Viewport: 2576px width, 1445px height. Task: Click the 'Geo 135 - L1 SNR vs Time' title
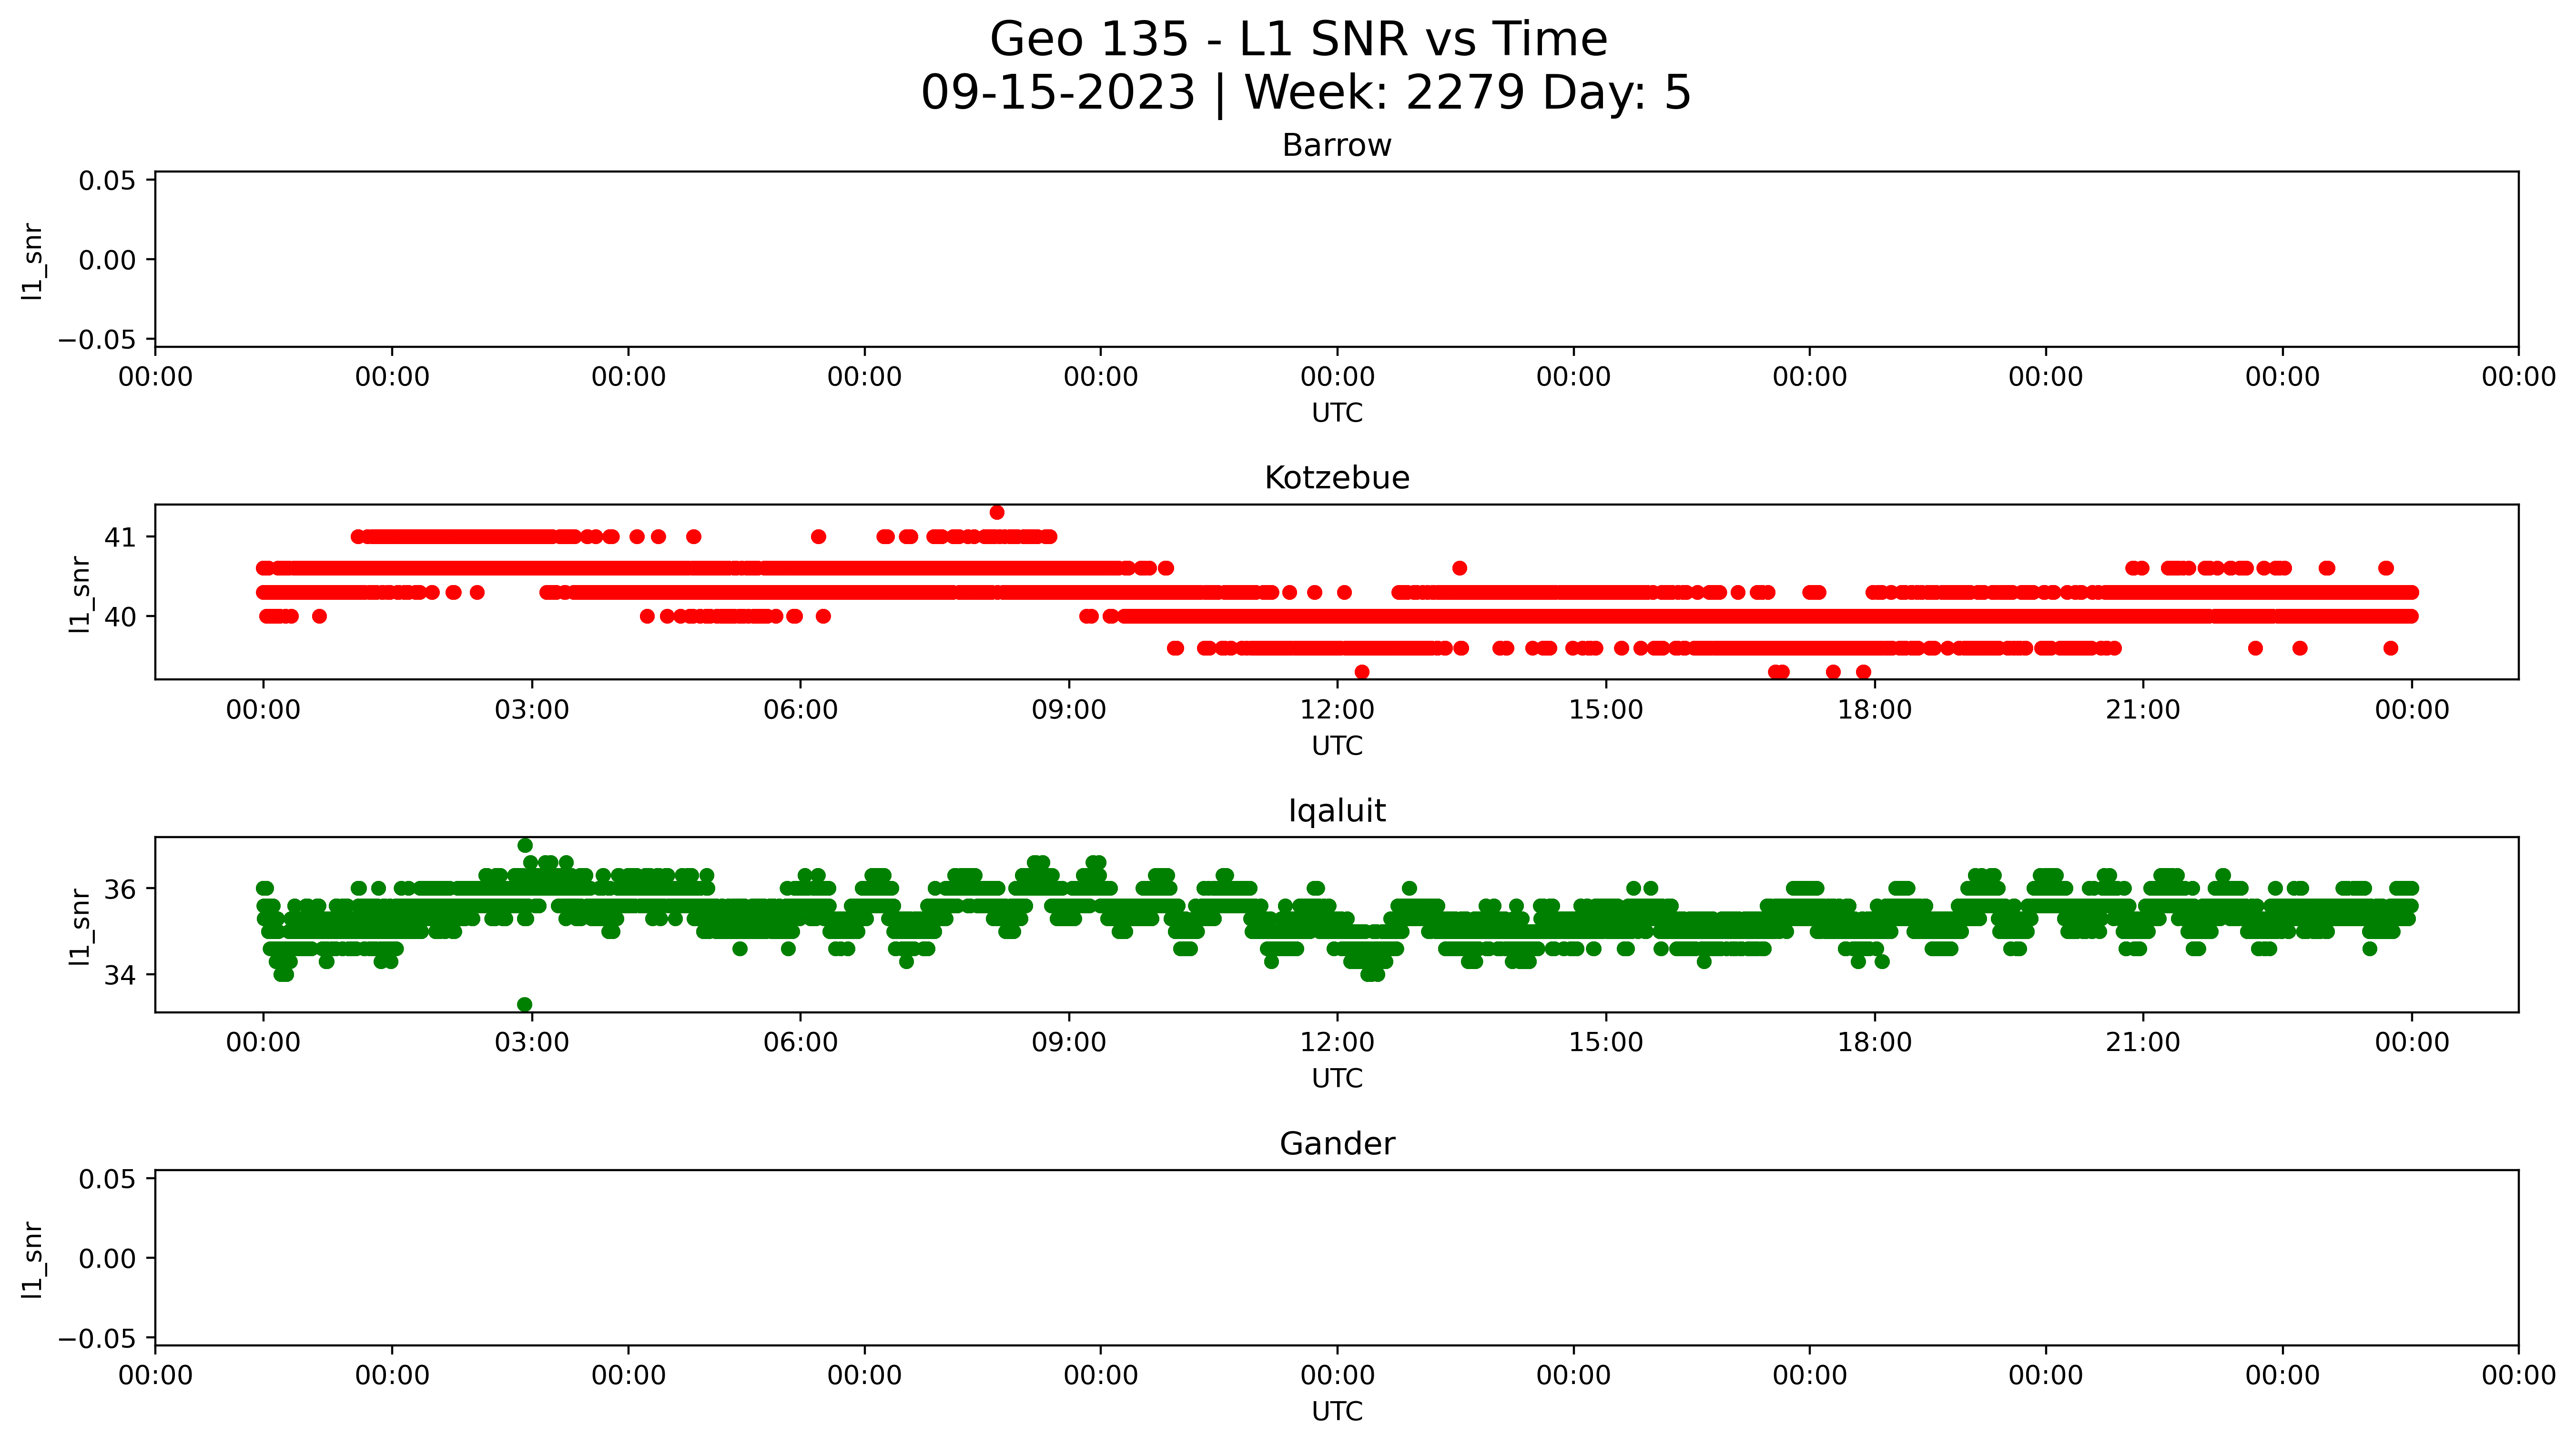coord(1298,40)
